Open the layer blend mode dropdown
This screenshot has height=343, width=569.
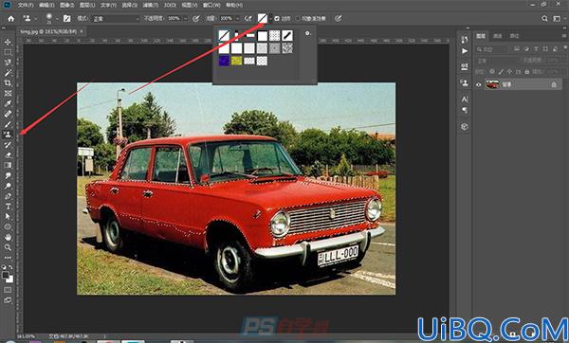(x=498, y=61)
